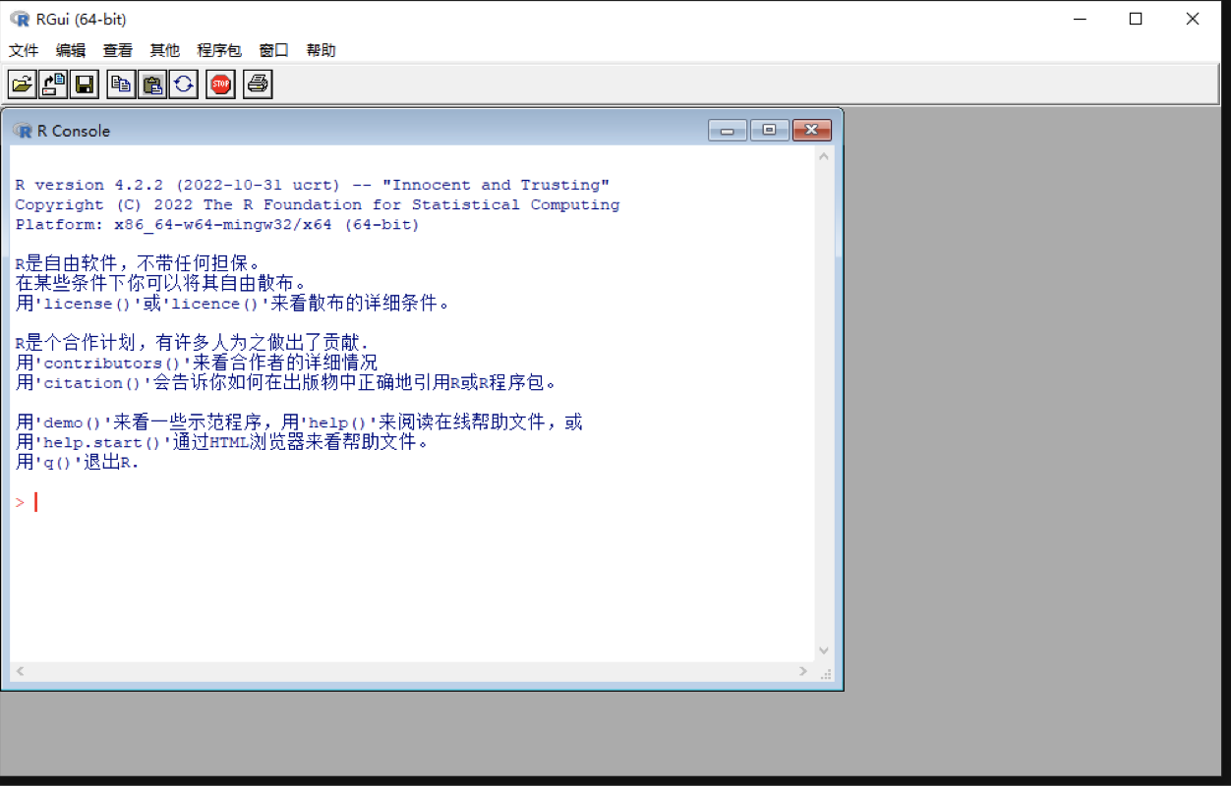1231x786 pixels.
Task: Minimize the R Console child window
Action: (727, 131)
